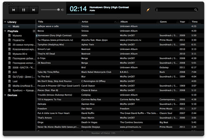Click the magnifier search icon

[x=196, y=10]
